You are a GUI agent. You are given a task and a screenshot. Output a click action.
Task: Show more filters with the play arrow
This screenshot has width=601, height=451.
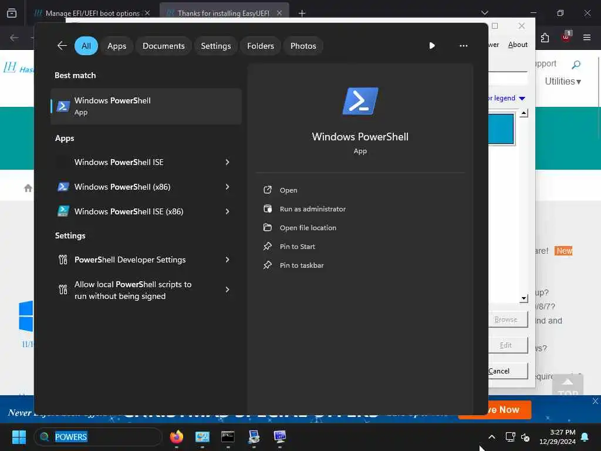coord(432,46)
